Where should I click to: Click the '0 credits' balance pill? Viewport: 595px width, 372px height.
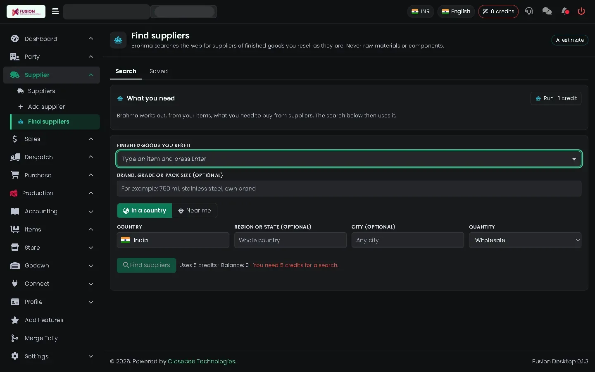(498, 12)
